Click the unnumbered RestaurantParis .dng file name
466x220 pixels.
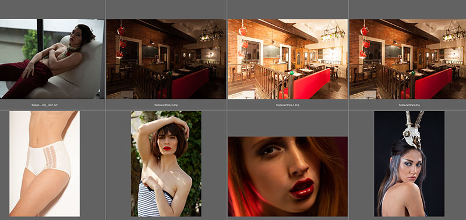click(409, 105)
